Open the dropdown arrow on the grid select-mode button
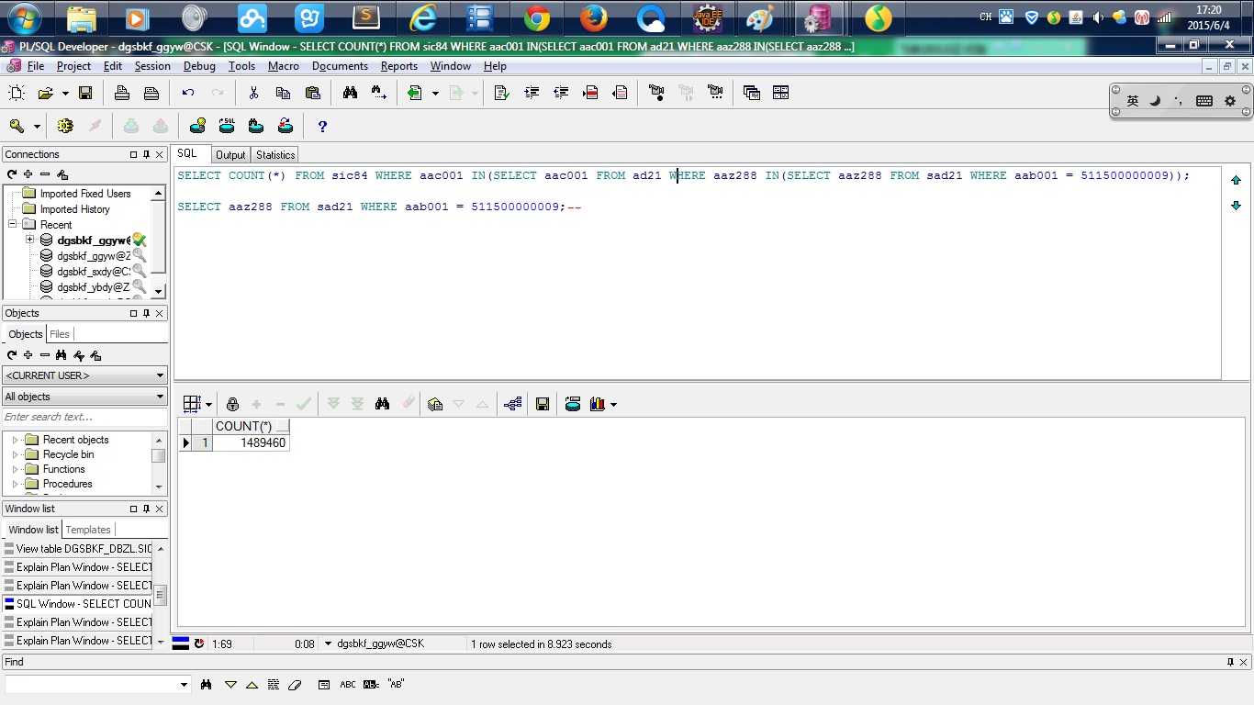The height and width of the screenshot is (705, 1254). 208,404
